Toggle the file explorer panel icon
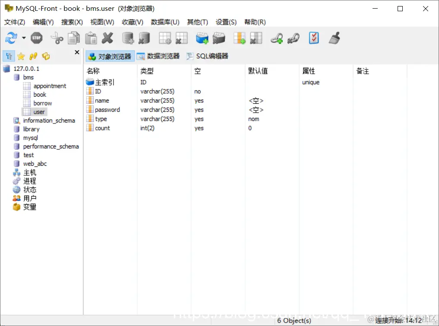This screenshot has width=439, height=326. 46,56
